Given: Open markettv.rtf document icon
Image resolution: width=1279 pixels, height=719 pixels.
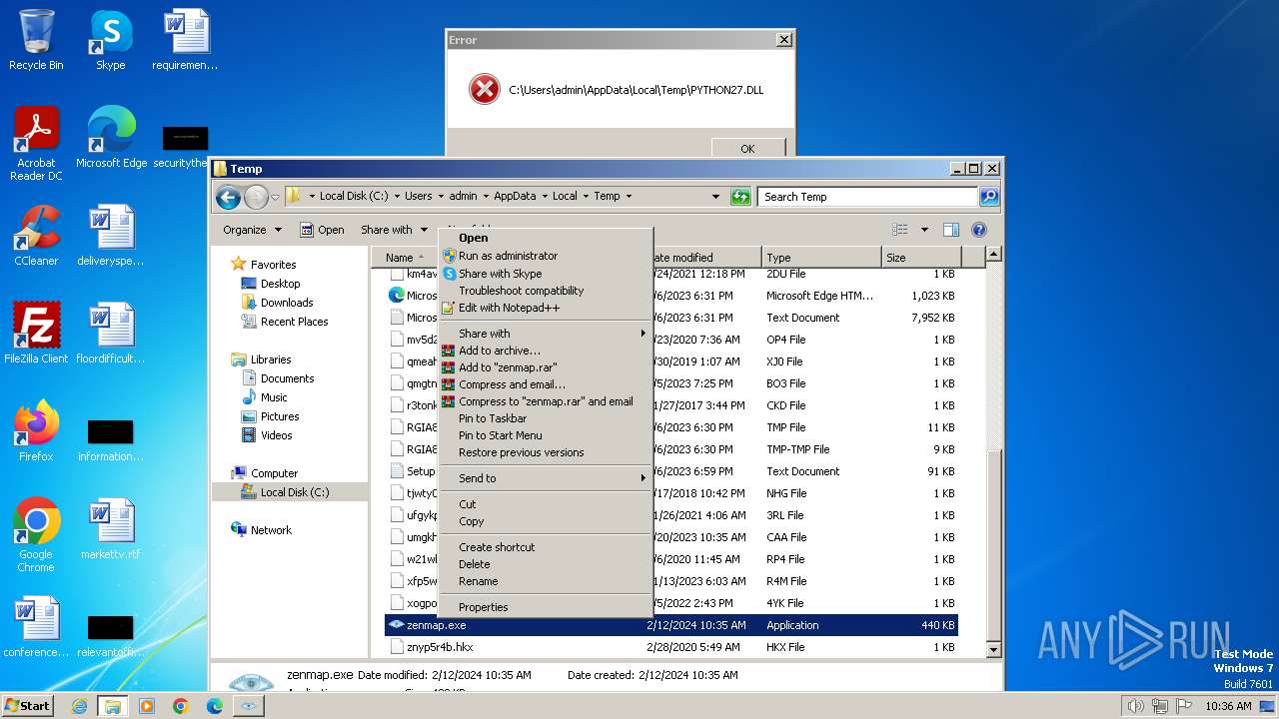Looking at the screenshot, I should click(x=110, y=529).
